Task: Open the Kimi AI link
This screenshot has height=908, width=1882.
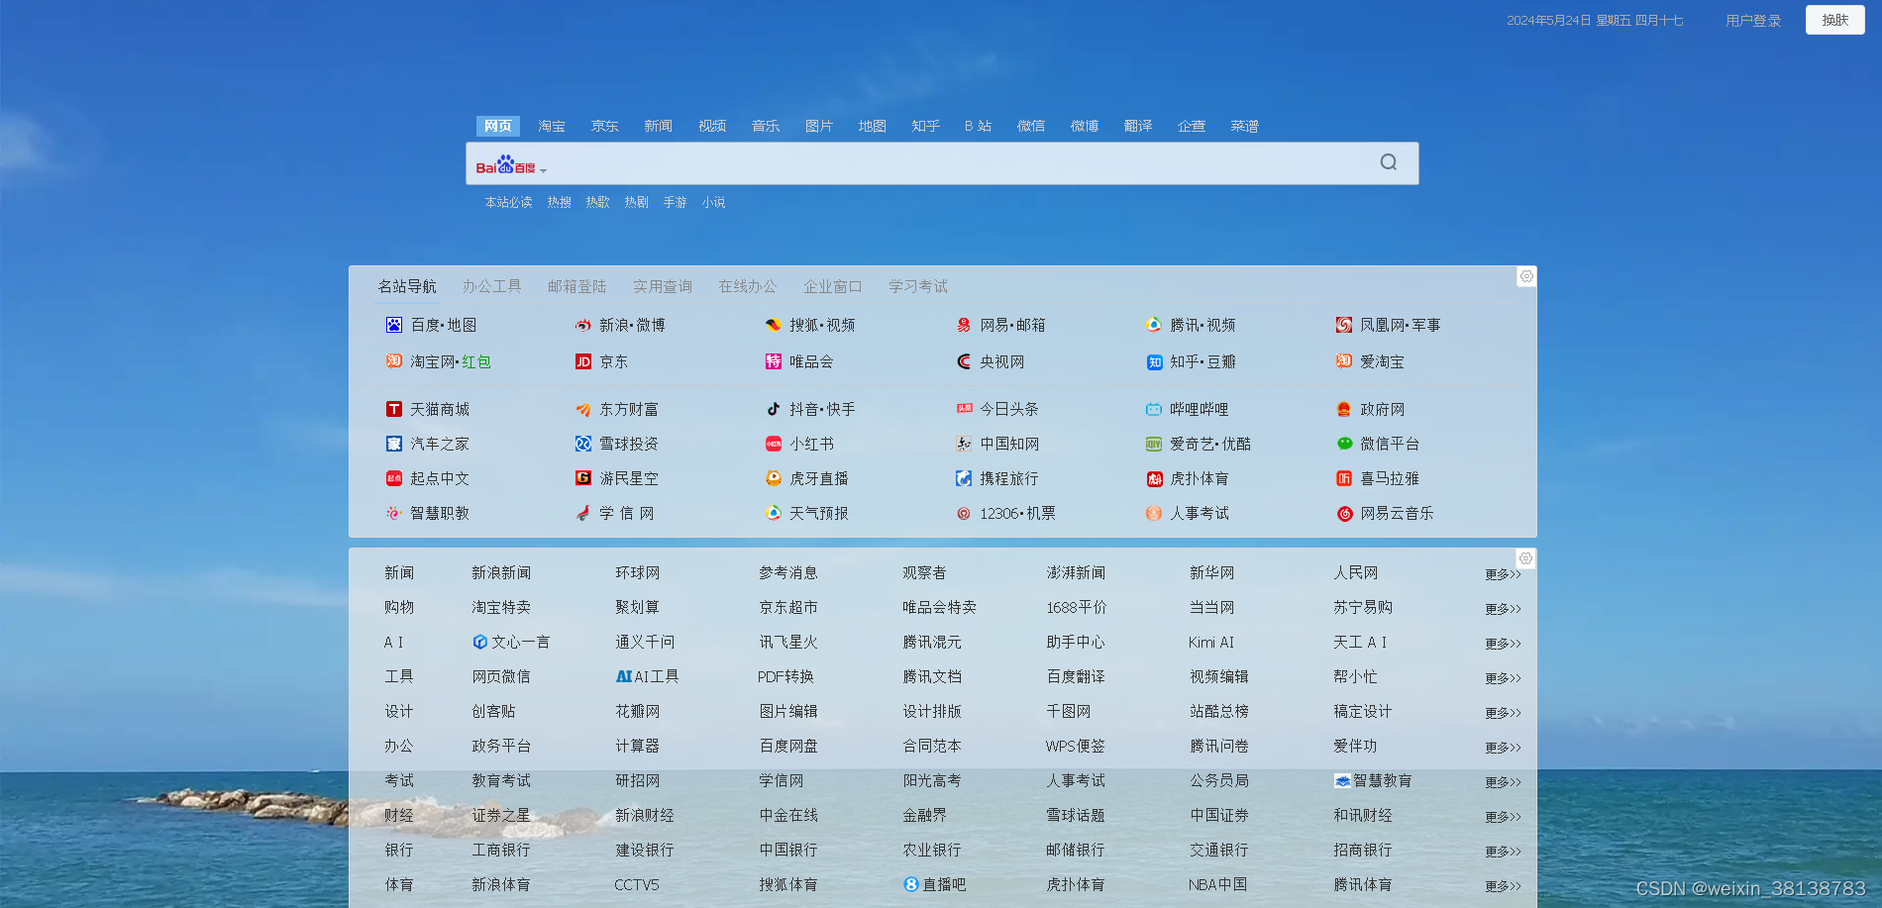Action: point(1211,642)
